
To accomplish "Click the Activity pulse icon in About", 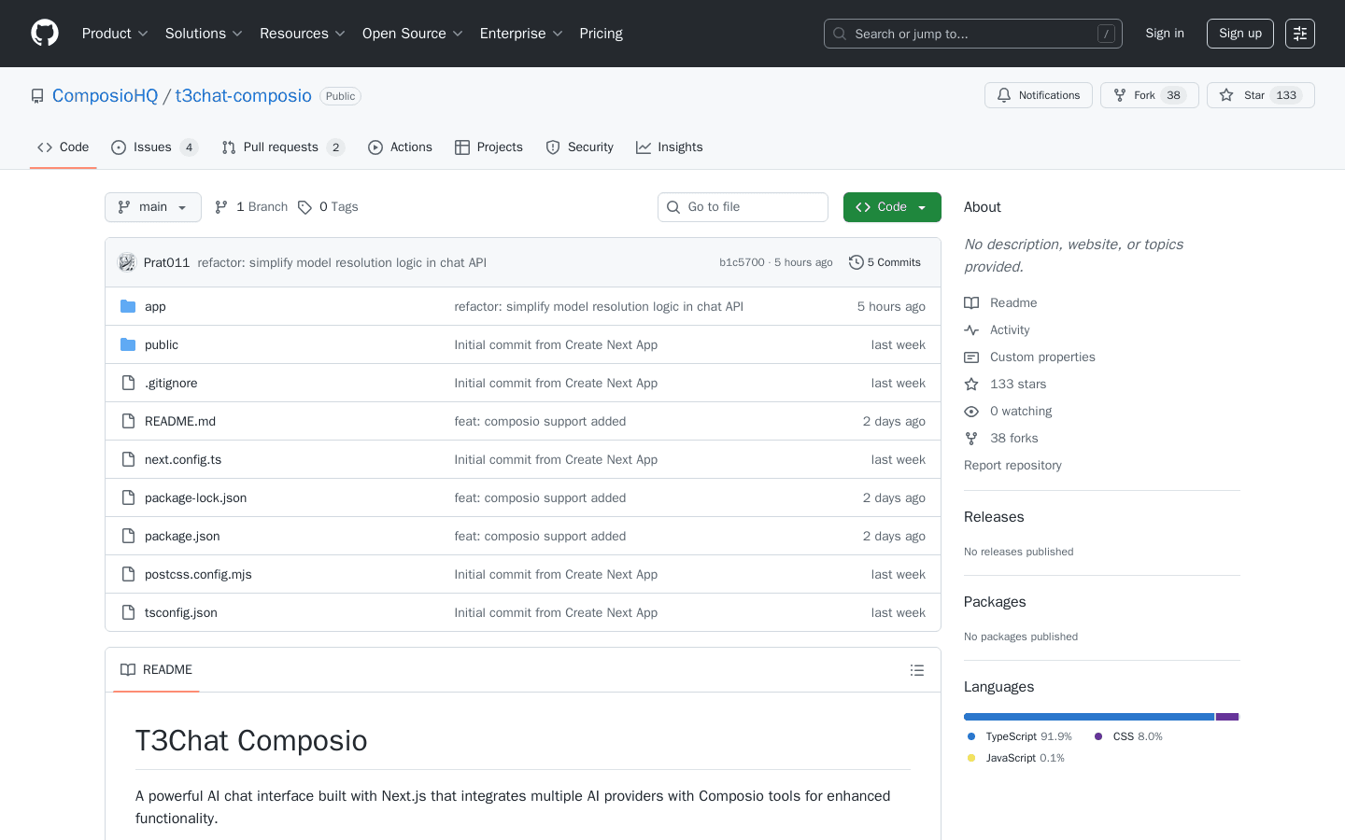I will click(970, 329).
